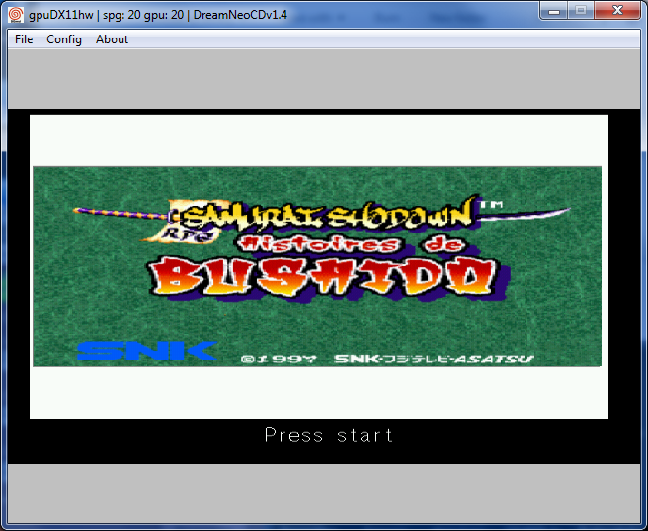The height and width of the screenshot is (531, 648).
Task: Click the SNK Fuji TV ASATSU credit text
Action: point(434,359)
